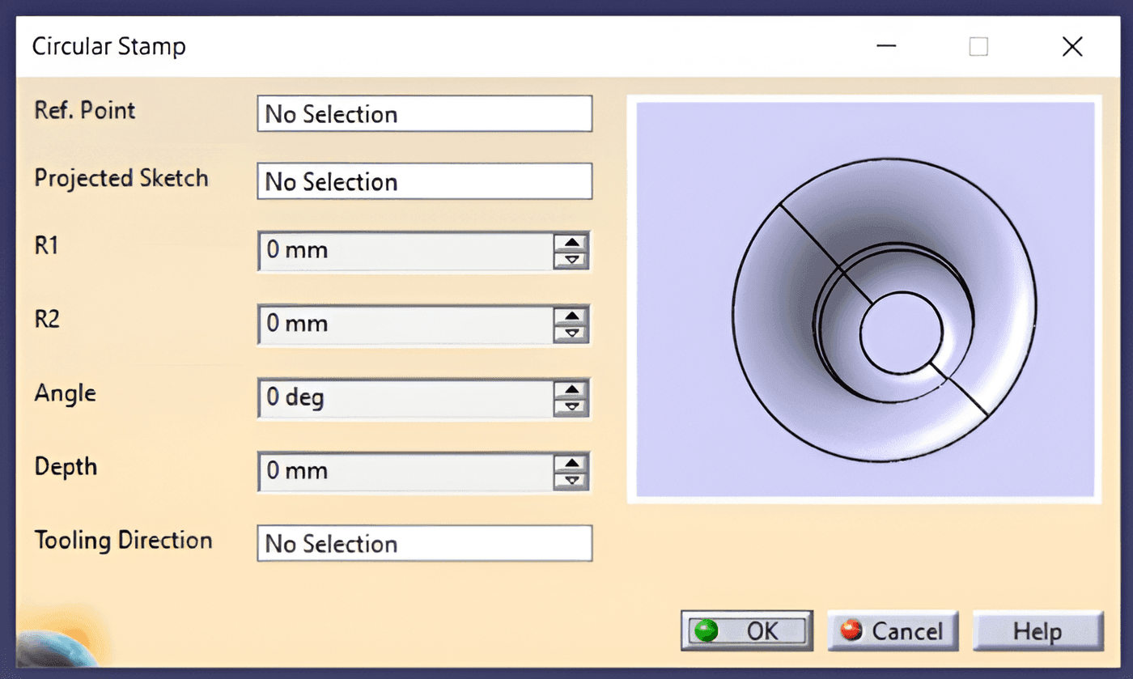Increase R1 with the up arrow

point(572,242)
